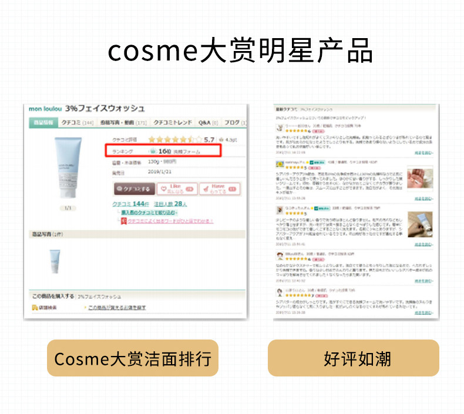
Task: Click the store search cart icon
Action: (35, 308)
